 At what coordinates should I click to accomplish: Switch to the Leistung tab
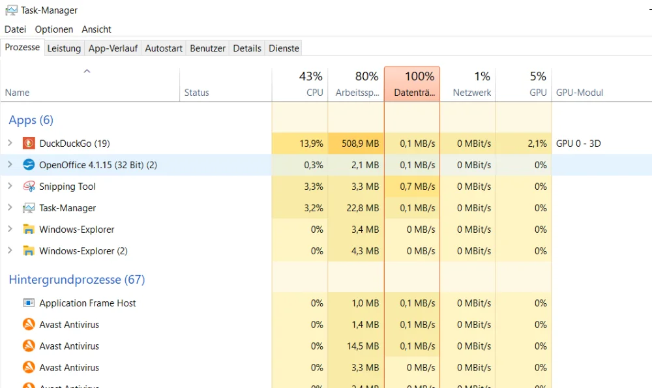[x=64, y=48]
